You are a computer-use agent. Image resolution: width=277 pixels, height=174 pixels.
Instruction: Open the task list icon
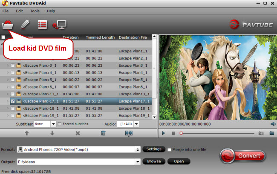42,25
